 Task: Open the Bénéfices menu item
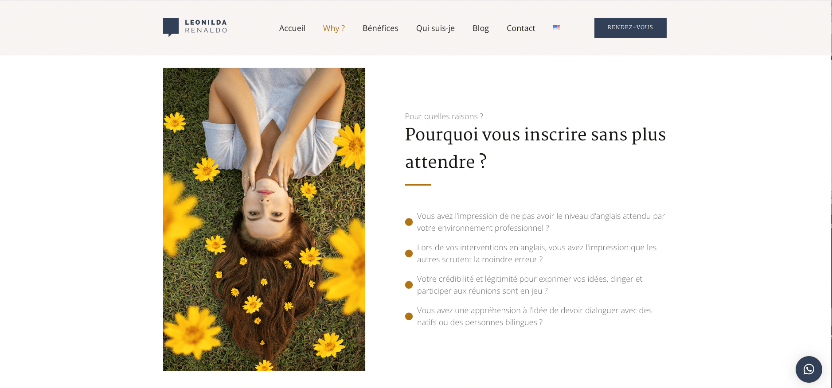pyautogui.click(x=380, y=28)
